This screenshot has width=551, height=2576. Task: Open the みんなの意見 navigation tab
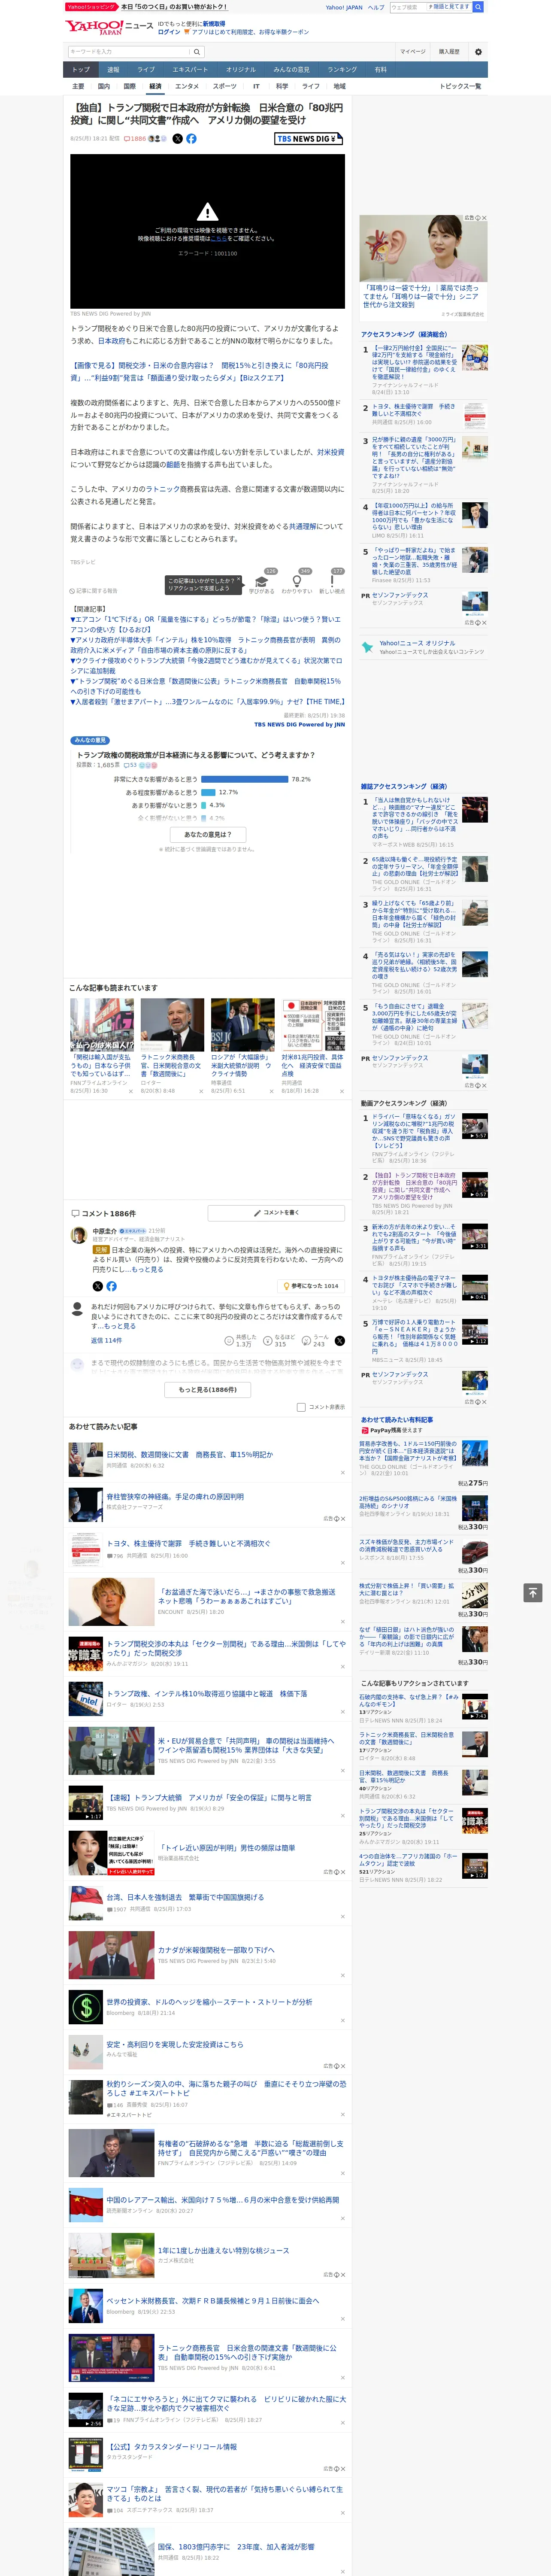click(x=291, y=69)
